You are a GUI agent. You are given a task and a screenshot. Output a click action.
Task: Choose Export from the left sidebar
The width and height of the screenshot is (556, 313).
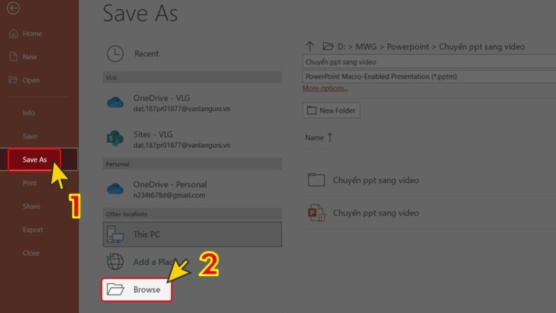point(32,230)
